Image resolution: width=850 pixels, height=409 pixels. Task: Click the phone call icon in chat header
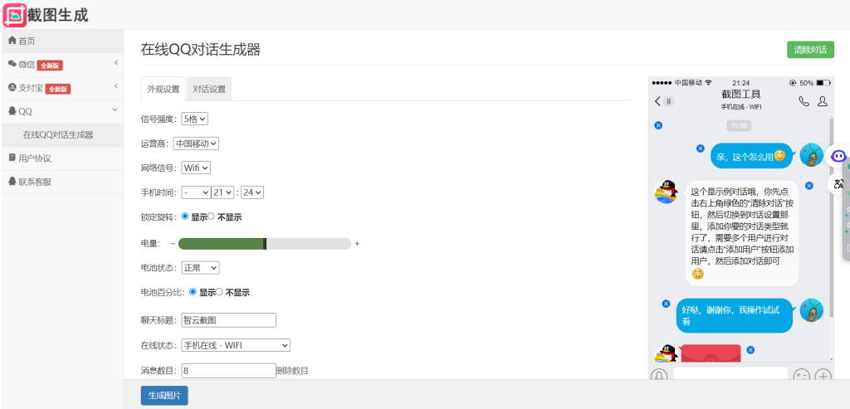(x=804, y=101)
